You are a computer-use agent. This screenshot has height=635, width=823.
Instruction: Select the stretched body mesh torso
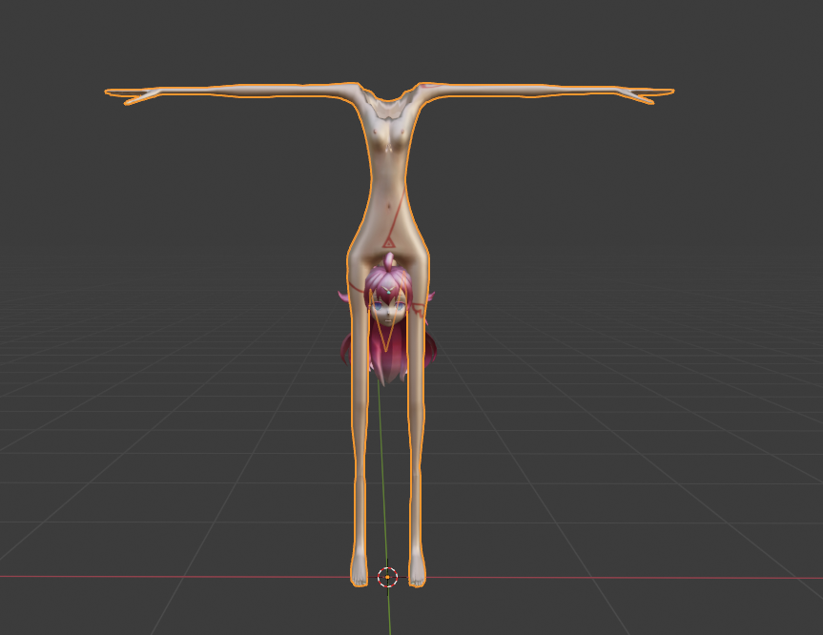[388, 174]
